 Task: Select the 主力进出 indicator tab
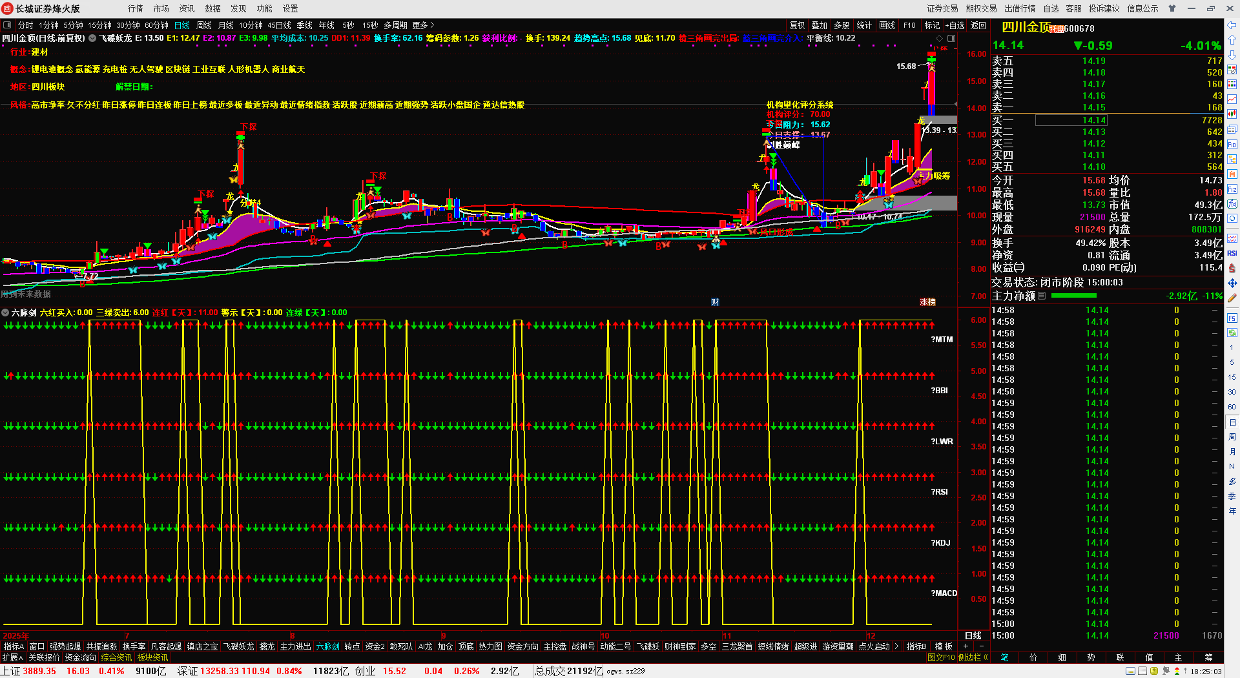coord(296,646)
